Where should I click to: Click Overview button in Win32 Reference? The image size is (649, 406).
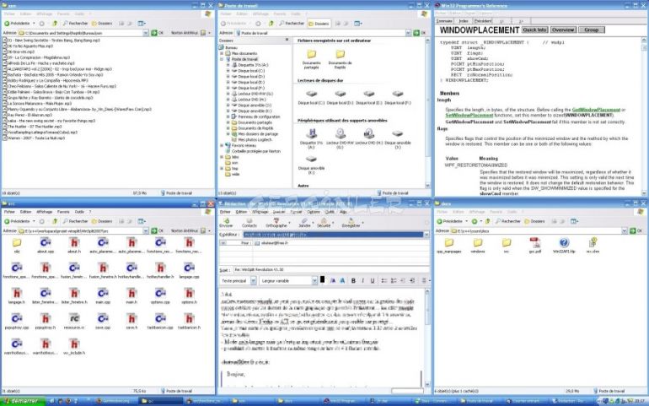coord(563,30)
